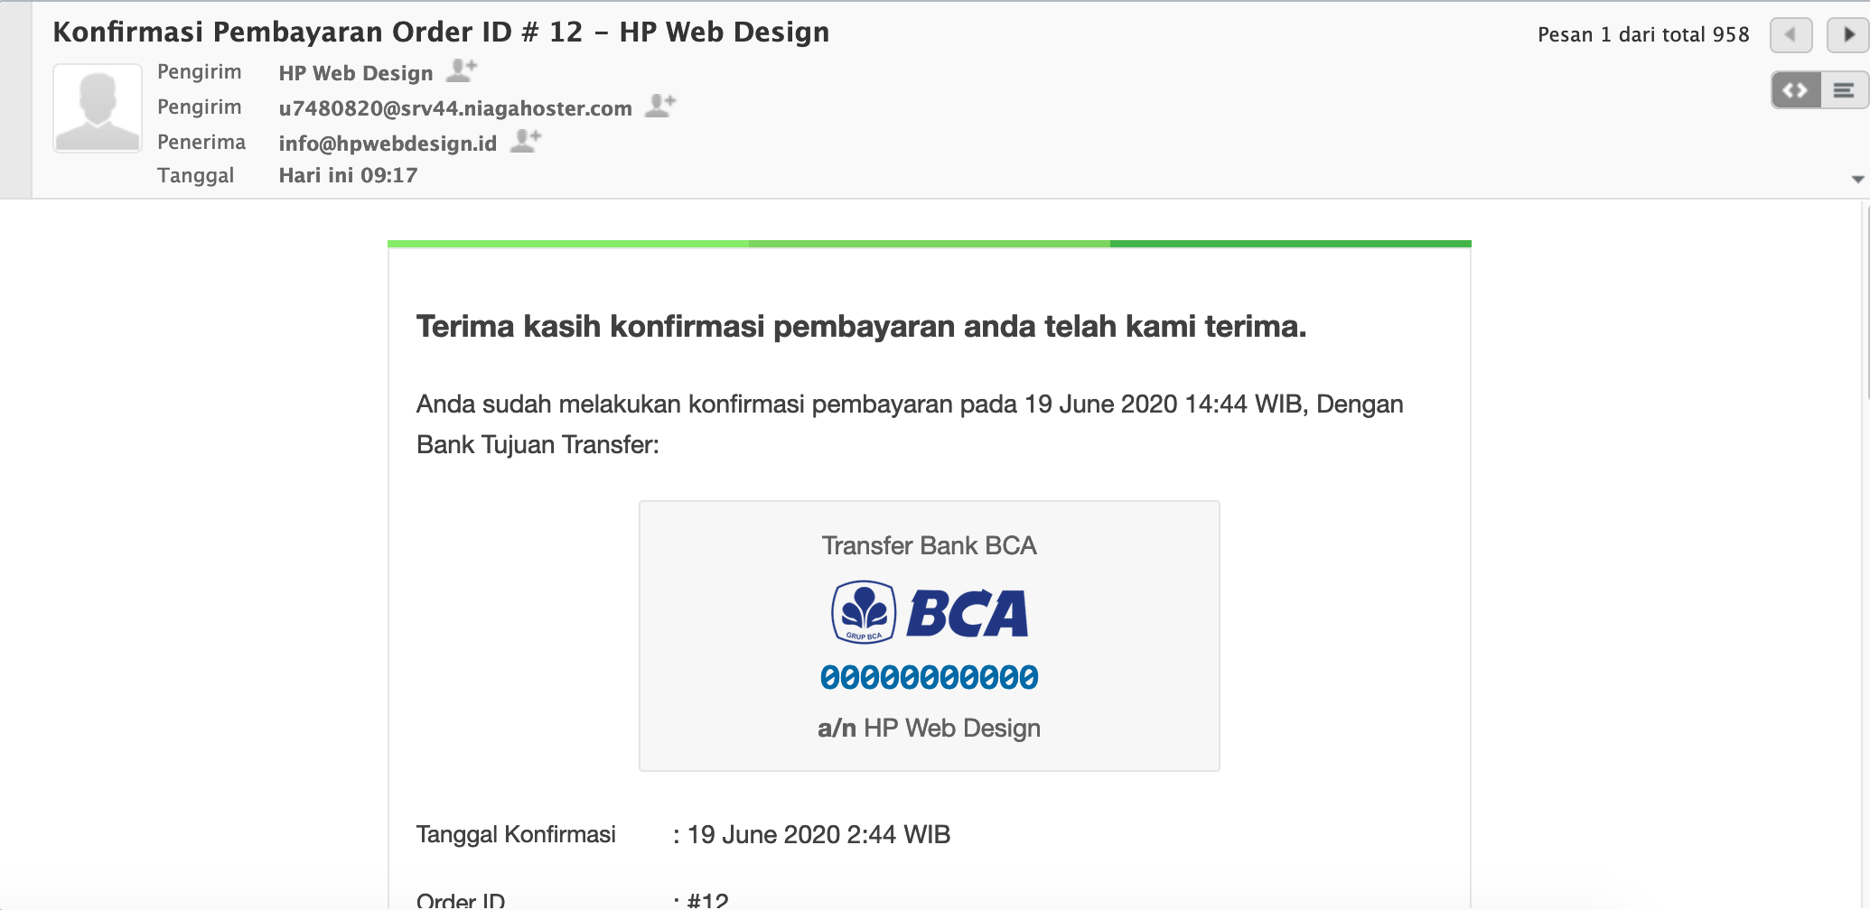Open recipient address info@hpwebdesign.id
This screenshot has height=910, width=1870.
click(388, 144)
